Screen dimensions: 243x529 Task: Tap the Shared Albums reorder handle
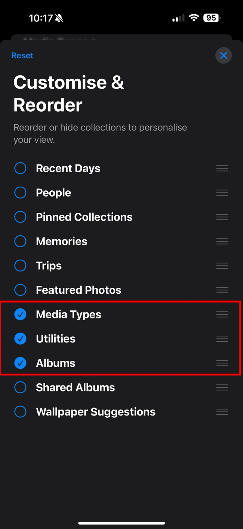click(x=222, y=387)
